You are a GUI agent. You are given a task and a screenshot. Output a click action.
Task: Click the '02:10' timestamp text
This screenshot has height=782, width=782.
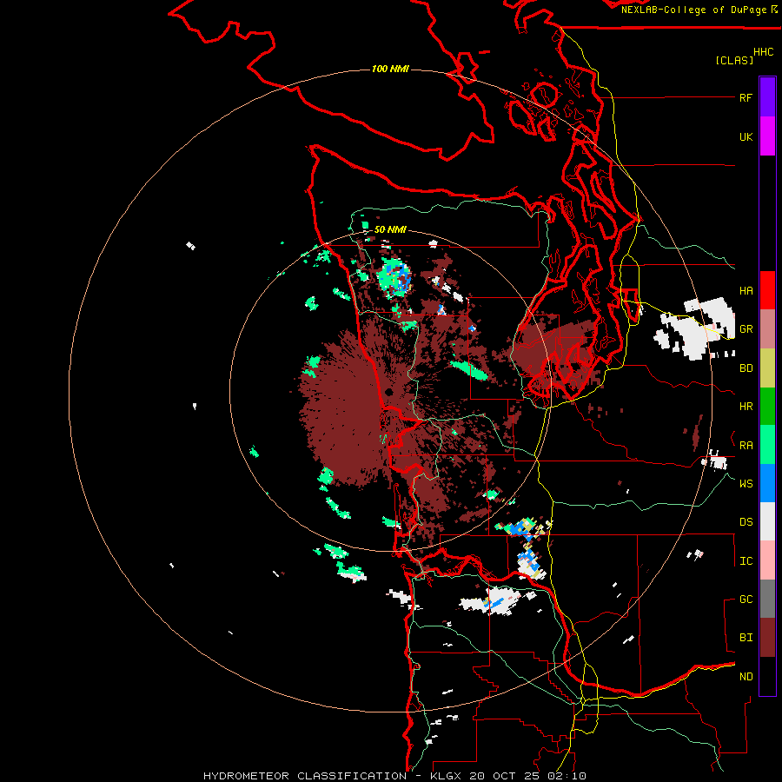(x=566, y=776)
